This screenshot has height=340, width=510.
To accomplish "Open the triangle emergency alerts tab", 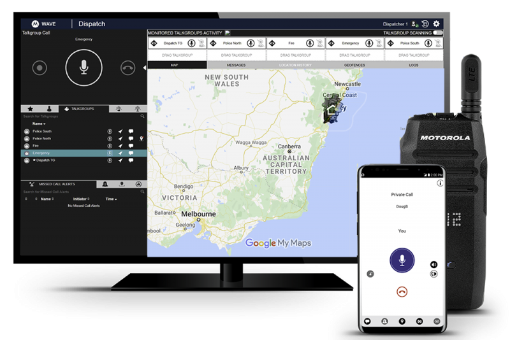I will 138,184.
